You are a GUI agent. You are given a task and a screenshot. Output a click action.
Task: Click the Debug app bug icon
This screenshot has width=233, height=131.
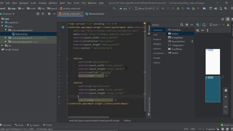(178, 9)
